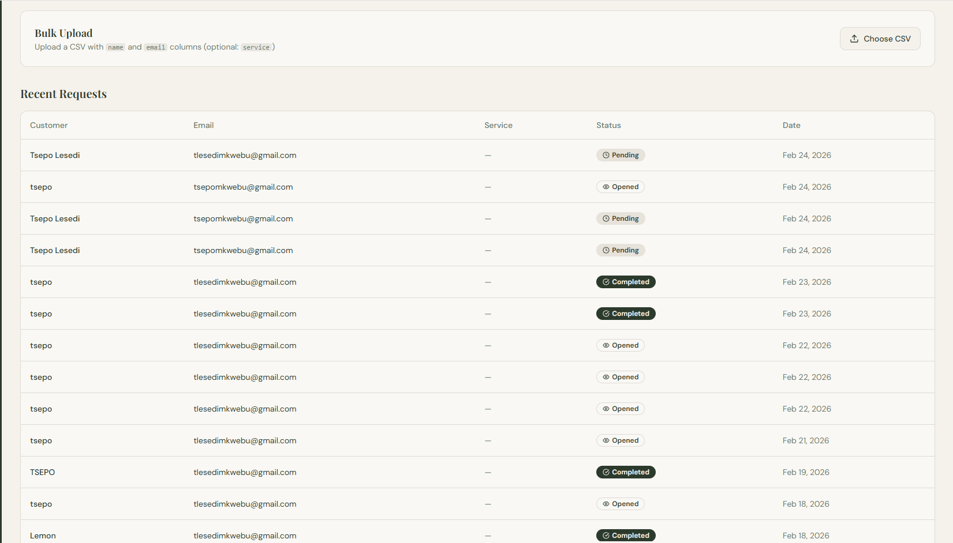Click the checkmark icon on TSEPO's Completed badge
The height and width of the screenshot is (543, 953).
(606, 472)
